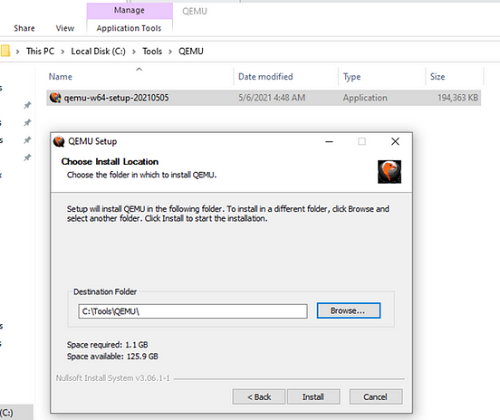
Task: Click the 194,363 KB size cell
Action: tap(457, 98)
